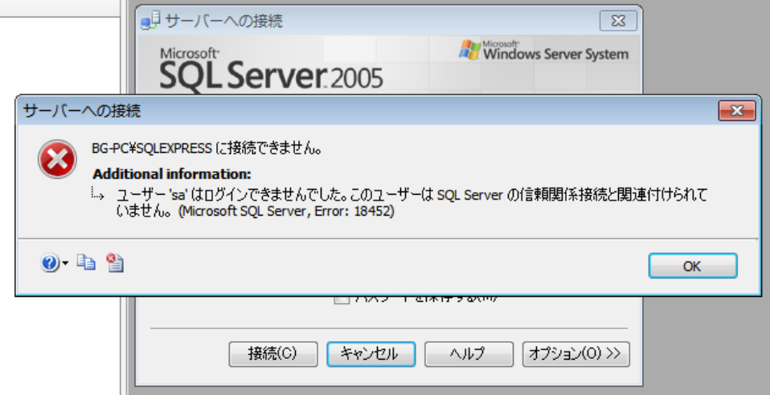Open the help icon in error dialog
The height and width of the screenshot is (395, 770).
tap(50, 263)
